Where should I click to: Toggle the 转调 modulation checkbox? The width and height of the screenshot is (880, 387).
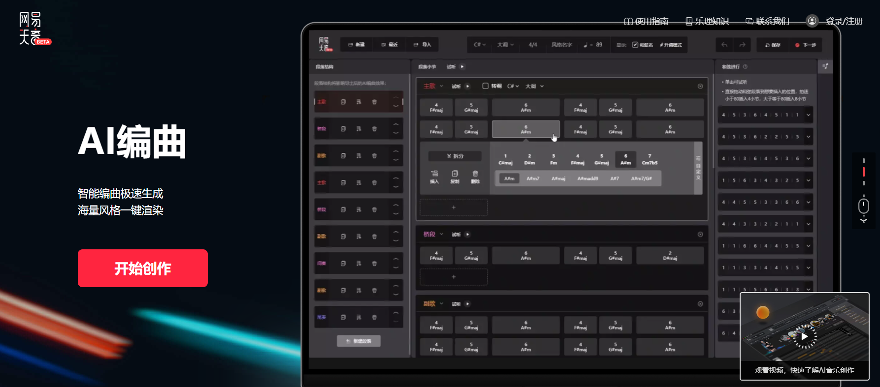coord(485,86)
